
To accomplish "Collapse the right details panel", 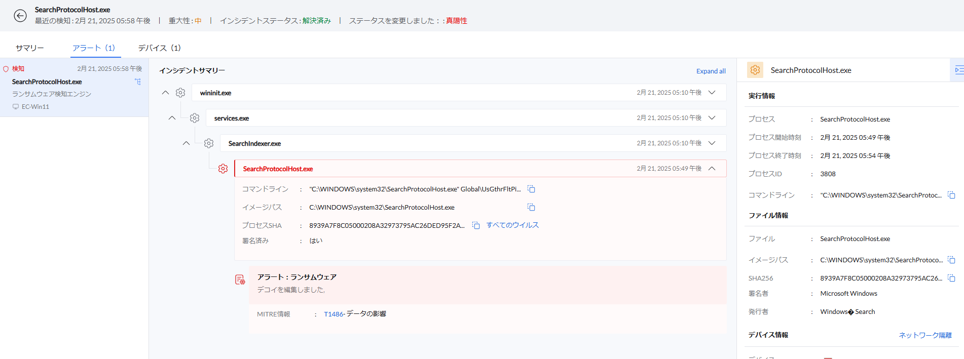I will pos(958,70).
